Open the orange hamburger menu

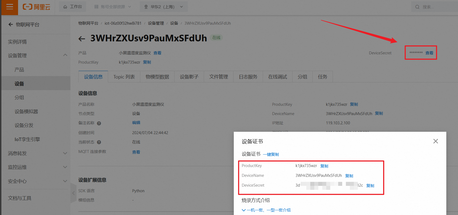pyautogui.click(x=10, y=7)
